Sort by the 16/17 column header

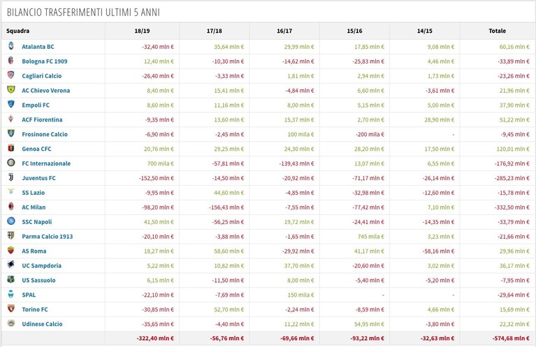click(284, 31)
